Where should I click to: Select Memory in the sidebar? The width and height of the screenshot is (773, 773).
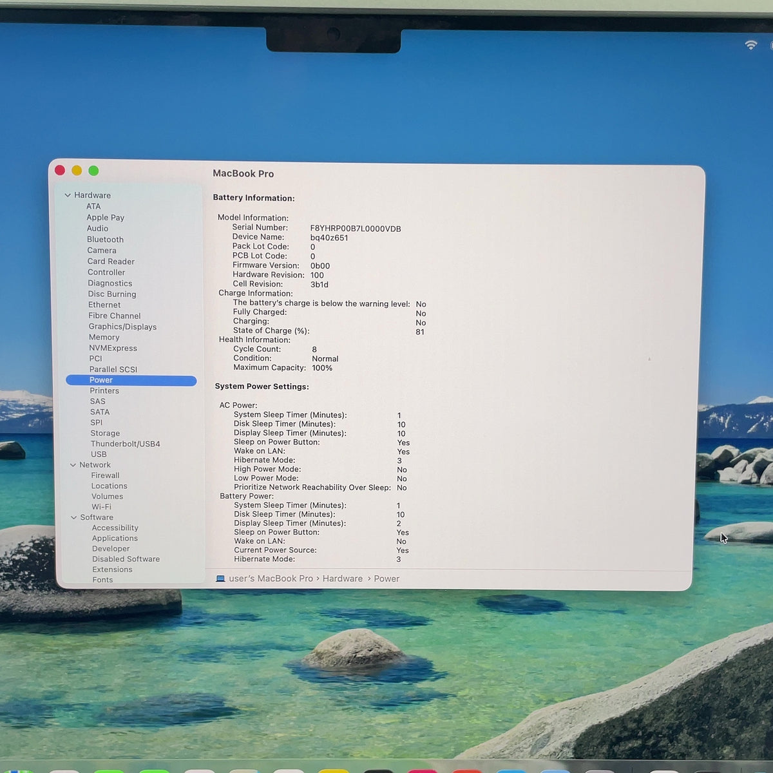[x=104, y=338]
